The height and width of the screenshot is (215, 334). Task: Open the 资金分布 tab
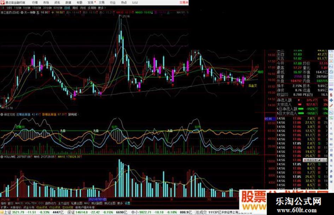[x=29, y=207]
